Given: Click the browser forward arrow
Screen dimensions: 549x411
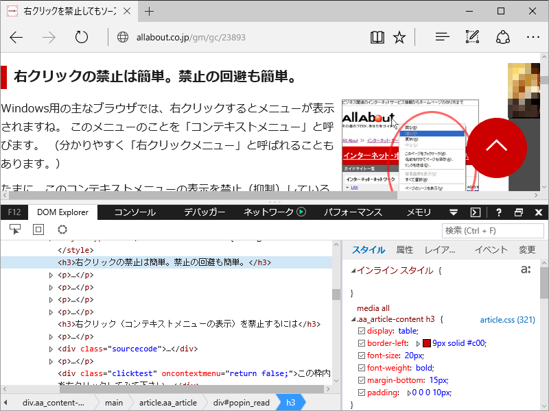Looking at the screenshot, I should point(49,37).
